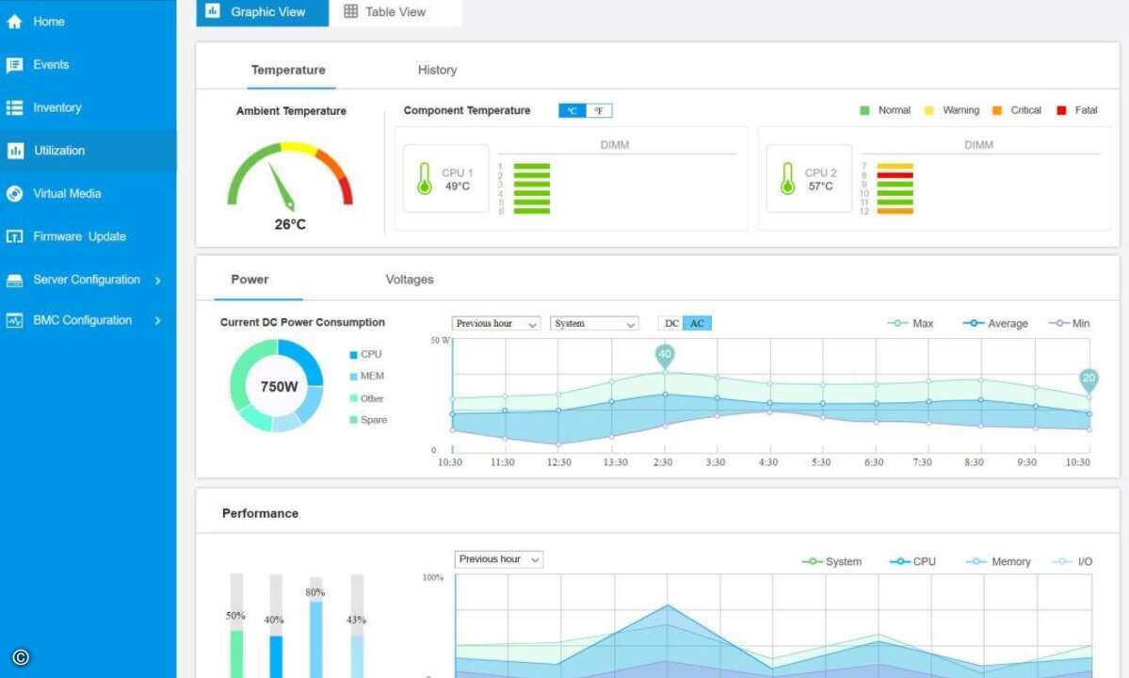The width and height of the screenshot is (1129, 678).
Task: Toggle I/O series in performance chart
Action: pos(1073,561)
